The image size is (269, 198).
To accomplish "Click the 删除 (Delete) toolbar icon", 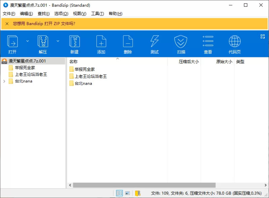I will 128,41.
